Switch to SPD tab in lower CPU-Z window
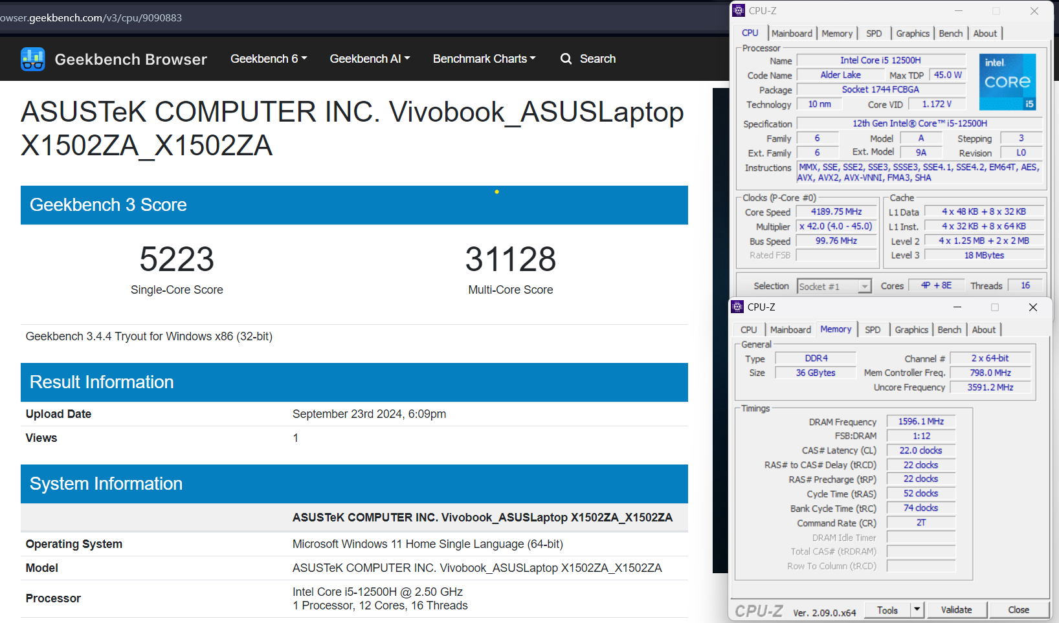Image resolution: width=1059 pixels, height=623 pixels. click(x=873, y=330)
